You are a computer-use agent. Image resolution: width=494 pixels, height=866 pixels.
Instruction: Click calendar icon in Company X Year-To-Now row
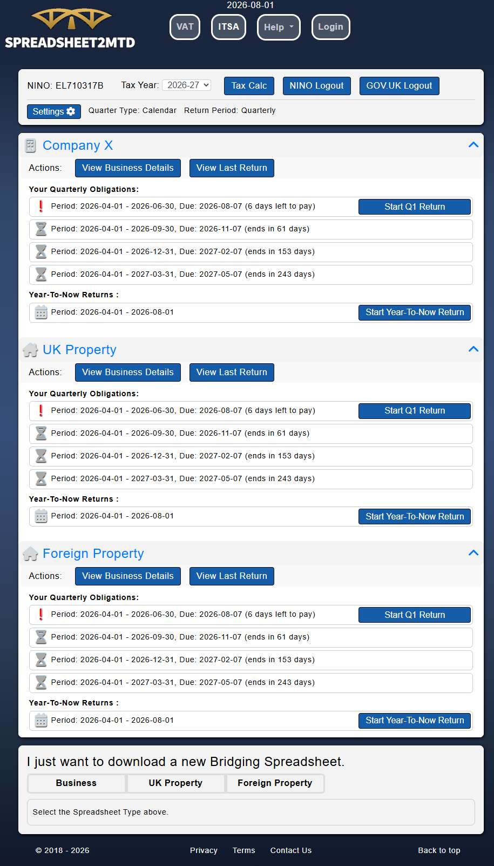point(41,312)
